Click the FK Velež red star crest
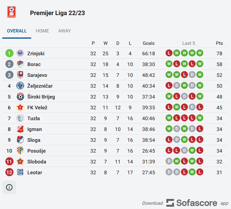 20,107
